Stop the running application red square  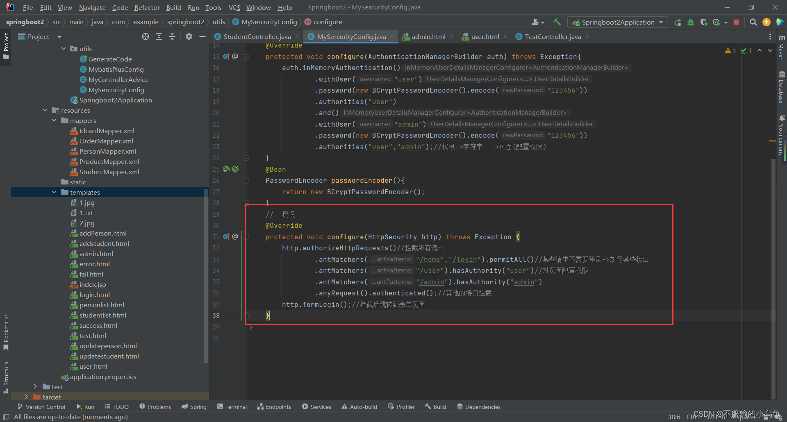tap(736, 22)
